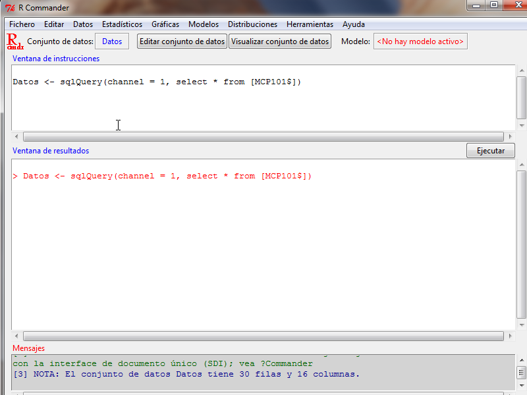Click instructions window scroll left arrow

click(x=16, y=136)
